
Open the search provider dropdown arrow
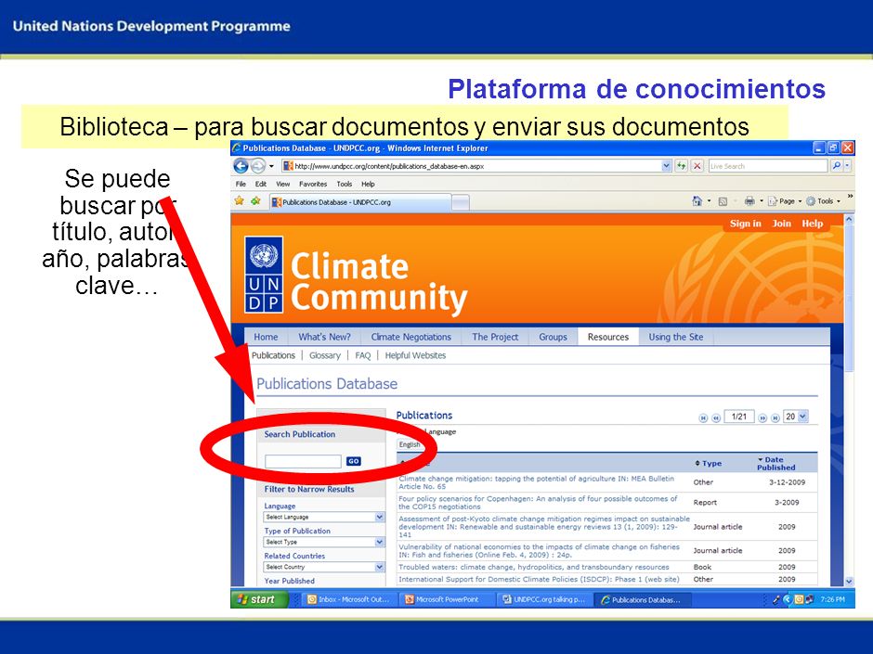point(847,166)
